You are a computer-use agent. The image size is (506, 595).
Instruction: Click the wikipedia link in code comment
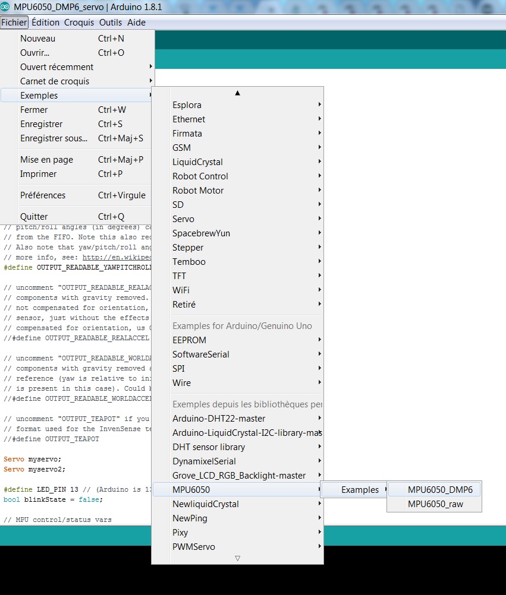117,257
